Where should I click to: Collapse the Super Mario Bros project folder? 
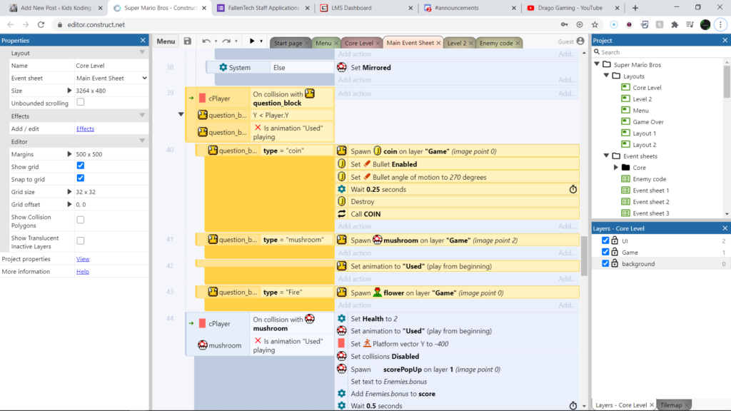tap(598, 64)
